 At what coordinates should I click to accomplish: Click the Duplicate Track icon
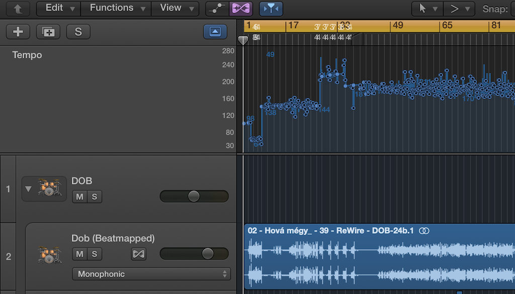pyautogui.click(x=48, y=32)
